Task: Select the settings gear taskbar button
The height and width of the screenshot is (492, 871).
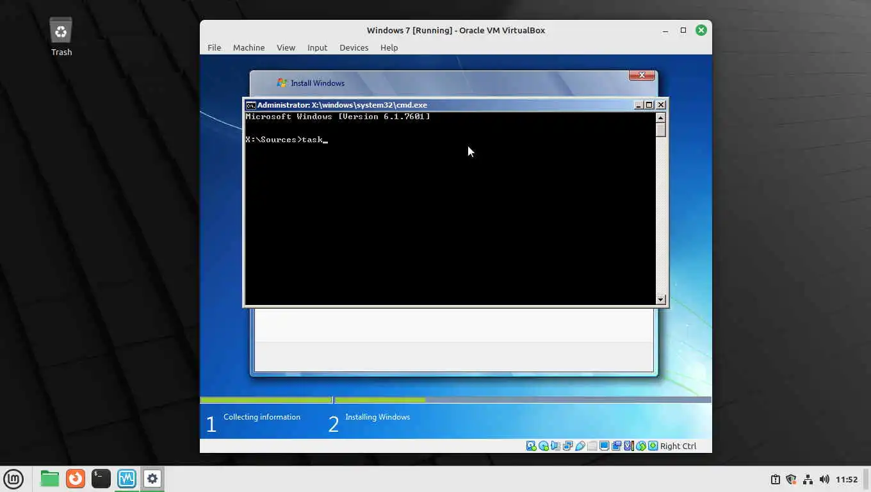Action: 152,479
